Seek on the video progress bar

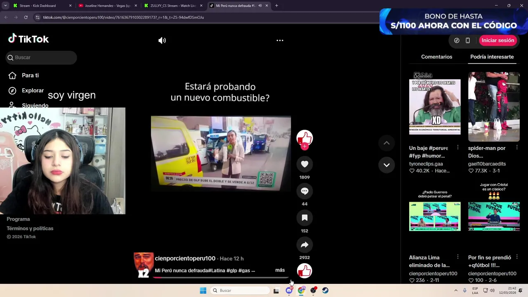pyautogui.click(x=221, y=278)
